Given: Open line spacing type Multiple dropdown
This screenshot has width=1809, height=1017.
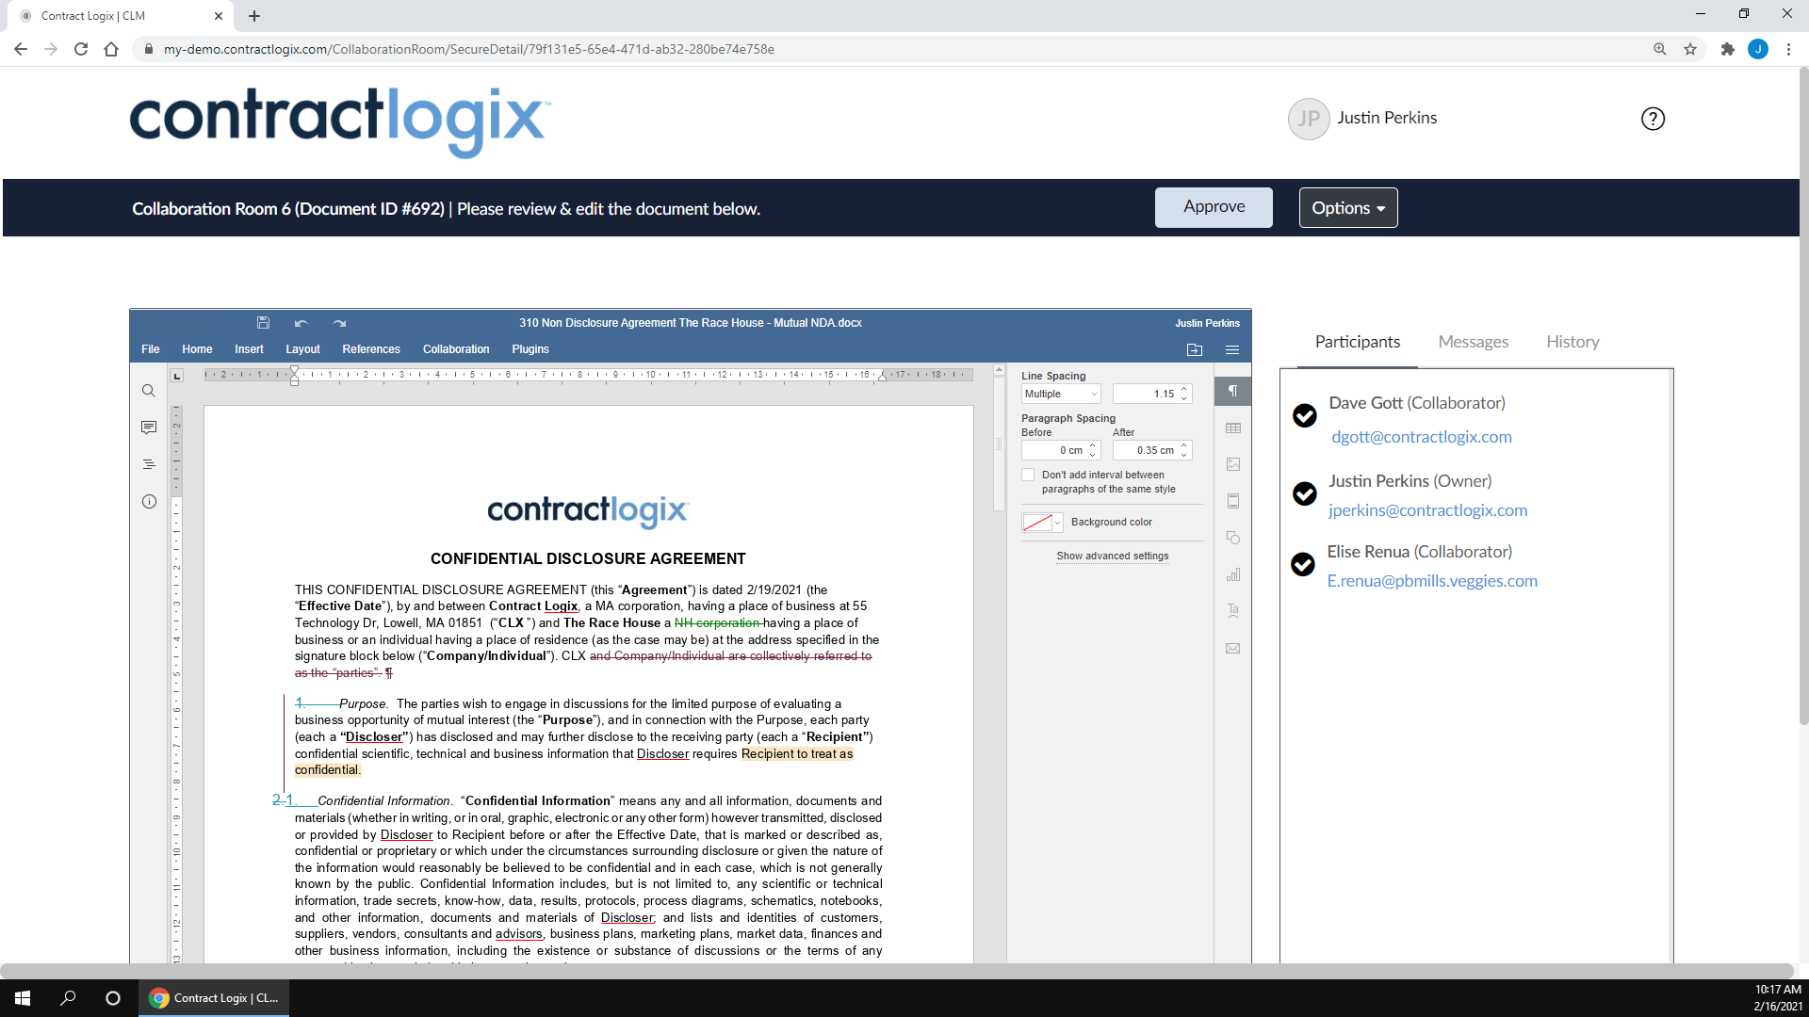Looking at the screenshot, I should 1061,395.
